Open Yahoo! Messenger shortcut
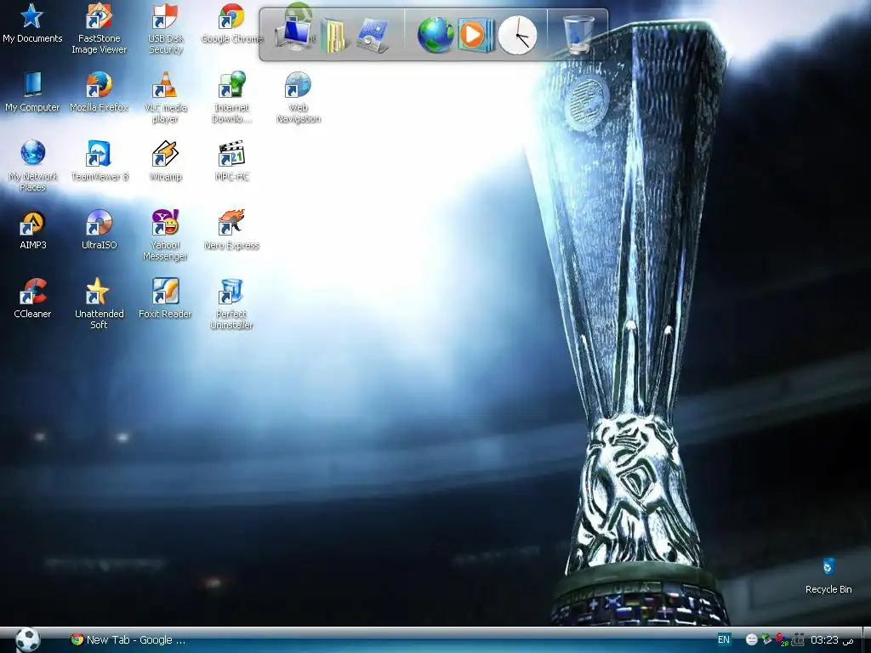This screenshot has height=653, width=871. pos(165,236)
